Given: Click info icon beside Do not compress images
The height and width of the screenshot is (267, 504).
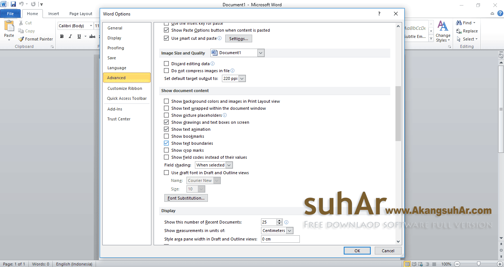Looking at the screenshot, I should [233, 71].
